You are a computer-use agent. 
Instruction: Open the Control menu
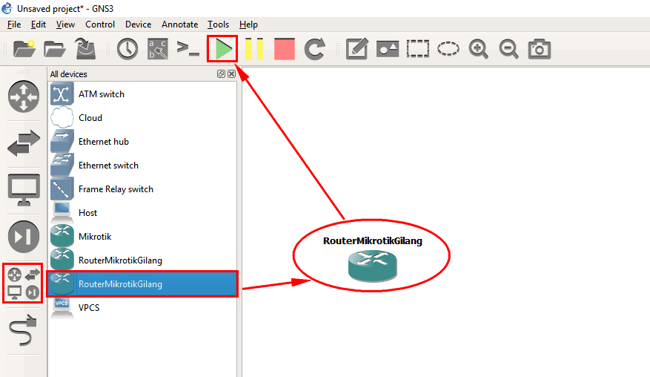click(x=100, y=24)
